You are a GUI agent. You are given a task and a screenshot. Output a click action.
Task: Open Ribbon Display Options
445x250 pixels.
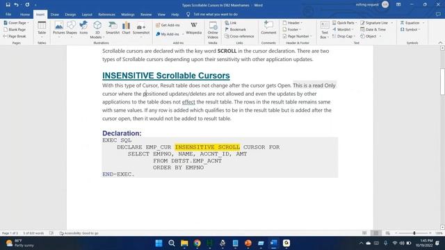click(x=398, y=5)
